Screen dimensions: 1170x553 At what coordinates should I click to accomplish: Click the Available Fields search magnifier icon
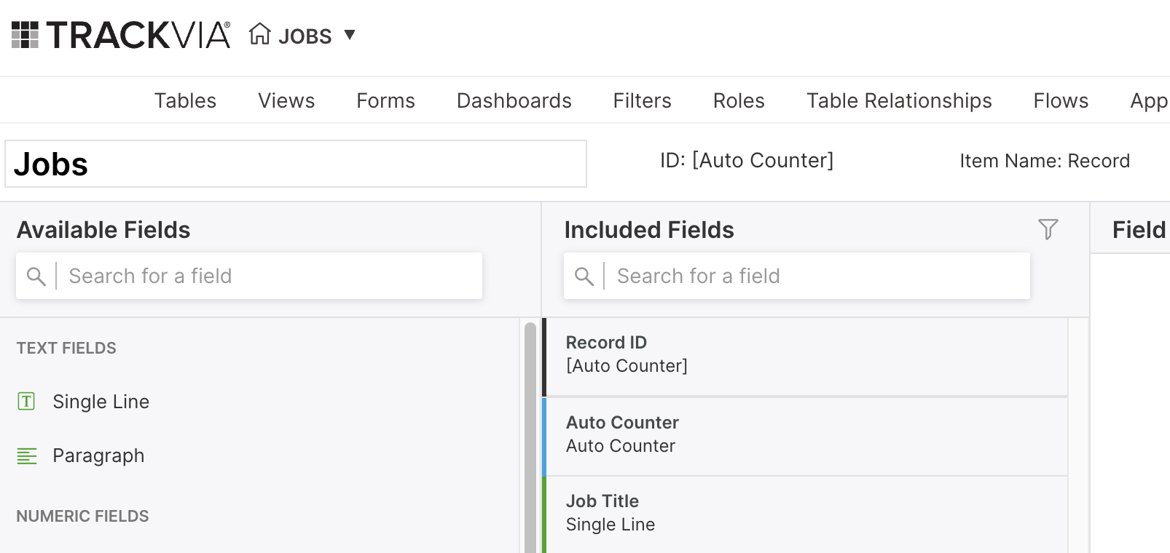[x=36, y=276]
